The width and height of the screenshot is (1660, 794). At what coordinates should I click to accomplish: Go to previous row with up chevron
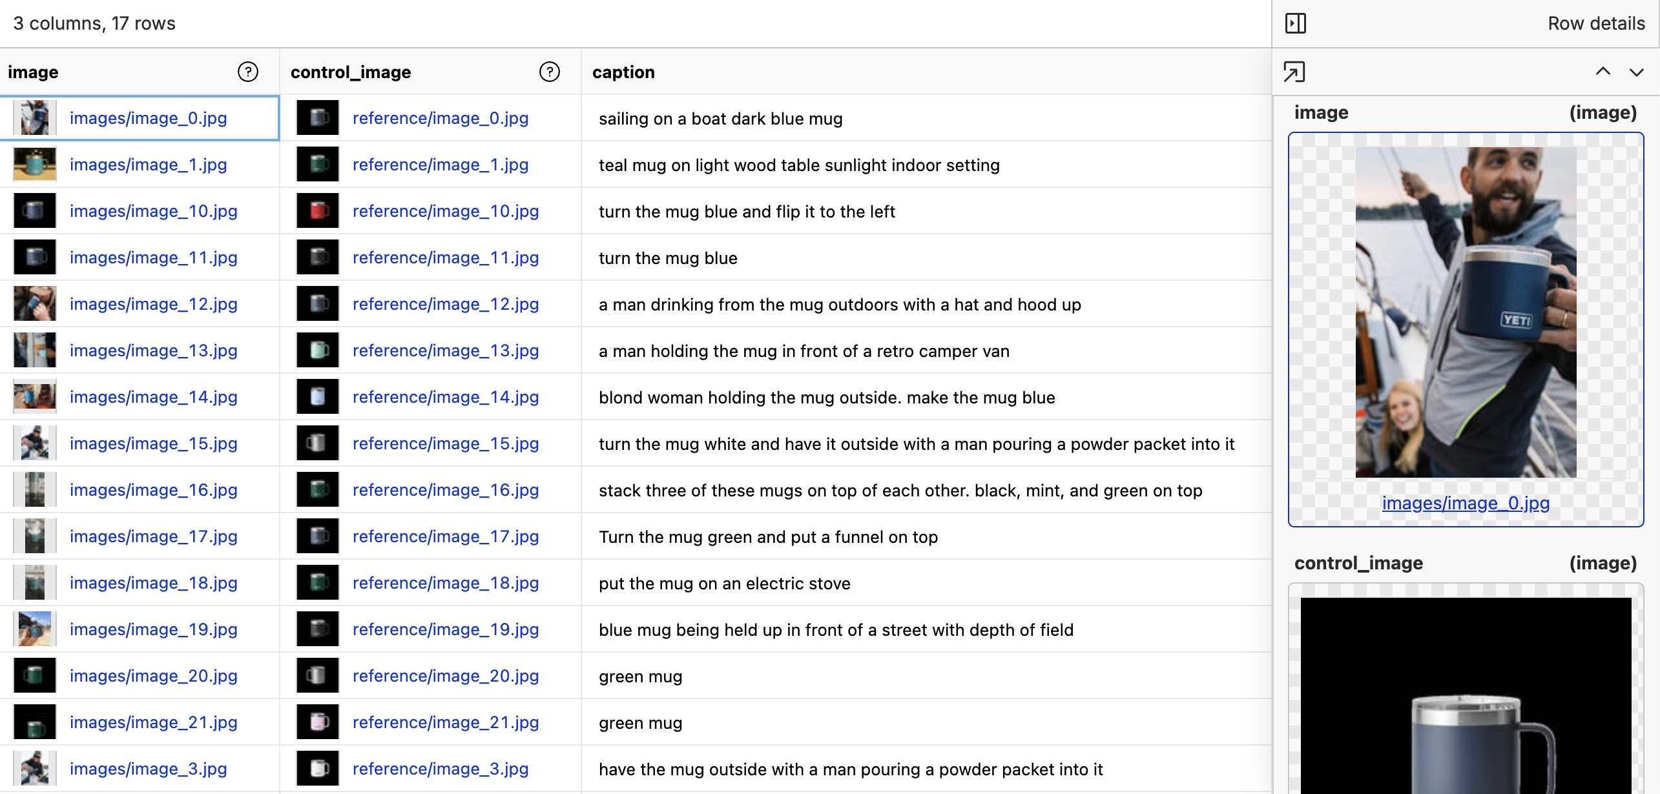1603,72
